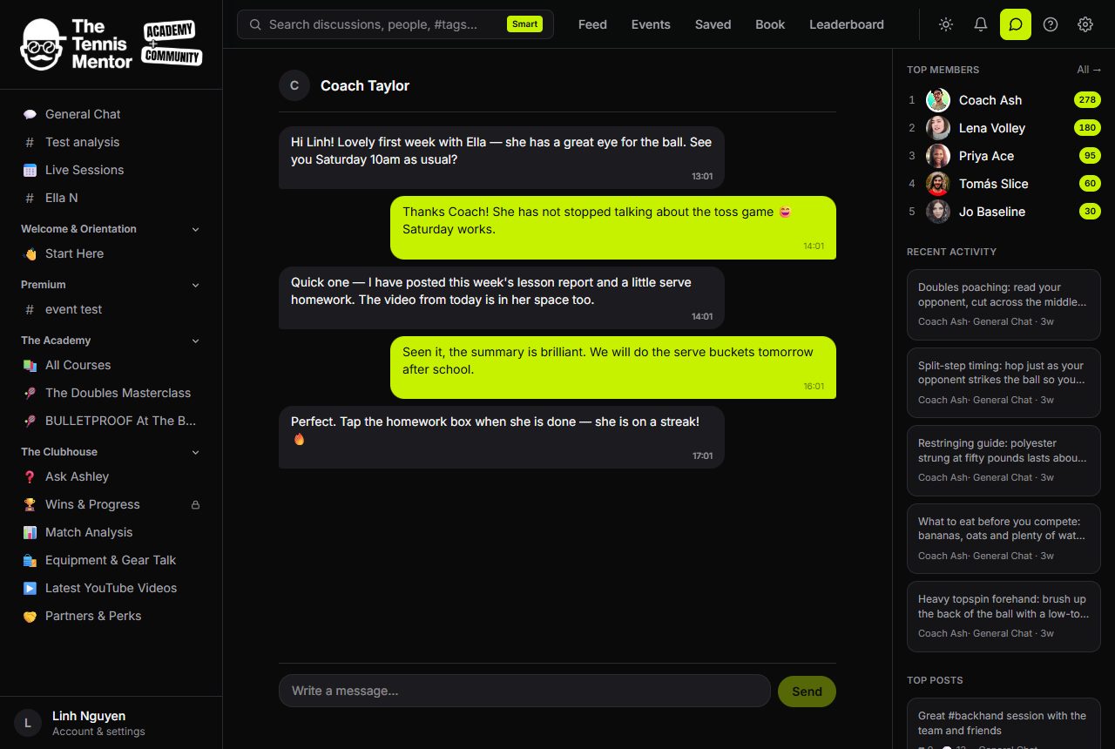Collapse The Clubhouse section chevron

pos(195,452)
